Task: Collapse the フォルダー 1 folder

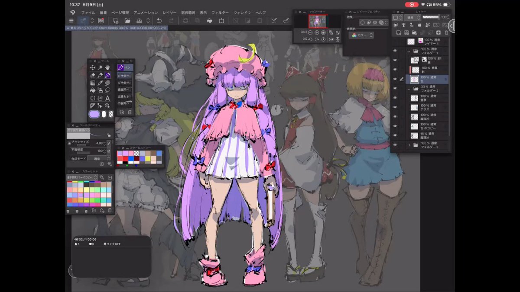Action: click(409, 51)
